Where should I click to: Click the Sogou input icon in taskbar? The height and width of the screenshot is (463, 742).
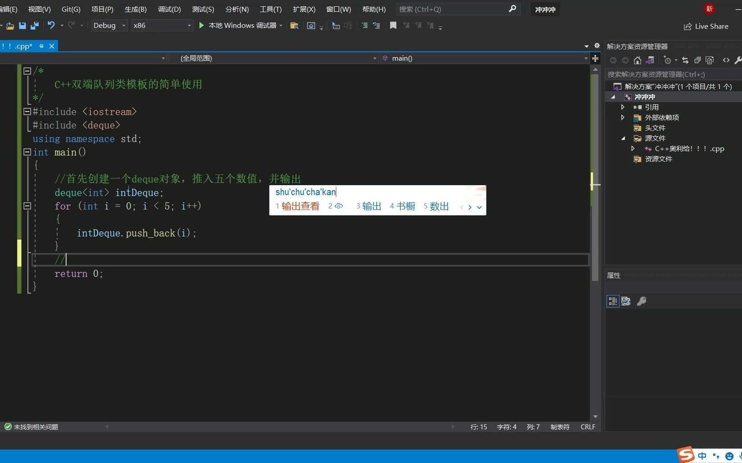[x=686, y=455]
